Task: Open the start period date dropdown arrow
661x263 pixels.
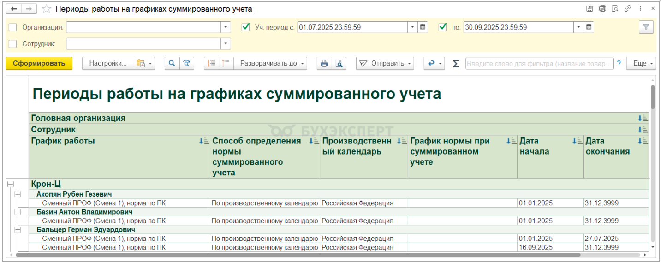Action: coord(412,27)
